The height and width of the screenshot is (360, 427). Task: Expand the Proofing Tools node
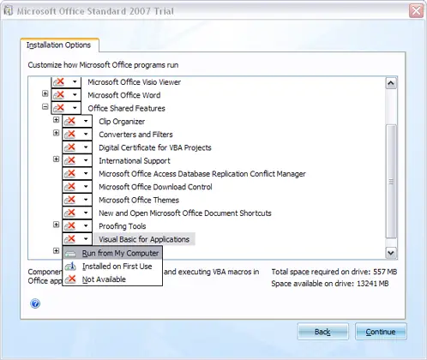56,225
